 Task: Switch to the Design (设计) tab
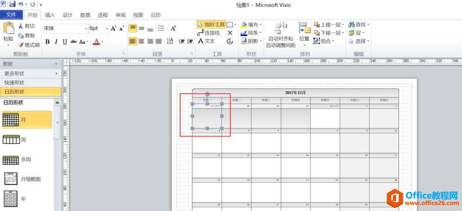[x=67, y=15]
